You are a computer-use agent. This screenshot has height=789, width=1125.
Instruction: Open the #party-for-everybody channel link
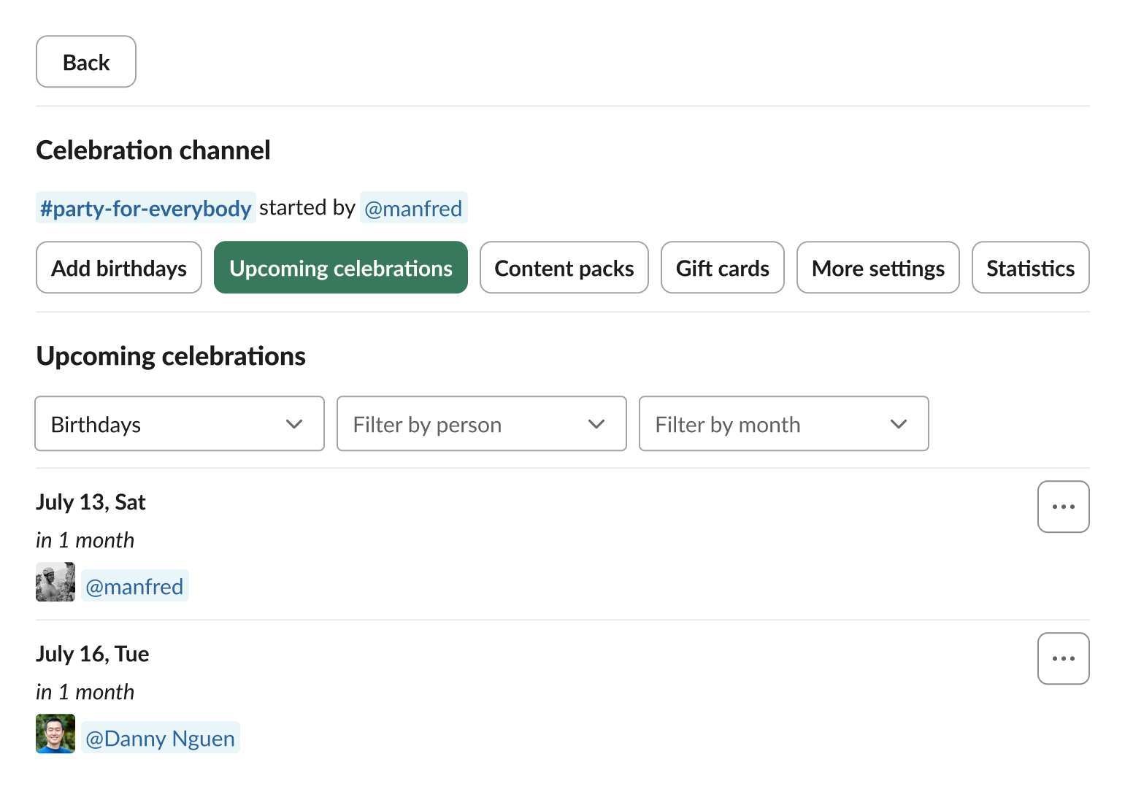coord(145,208)
